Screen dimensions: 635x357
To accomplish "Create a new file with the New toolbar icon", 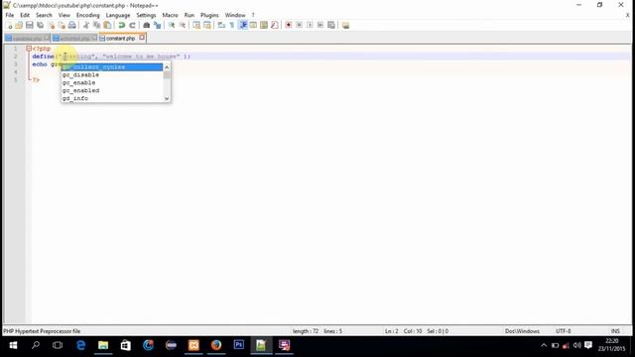I will click(9, 25).
